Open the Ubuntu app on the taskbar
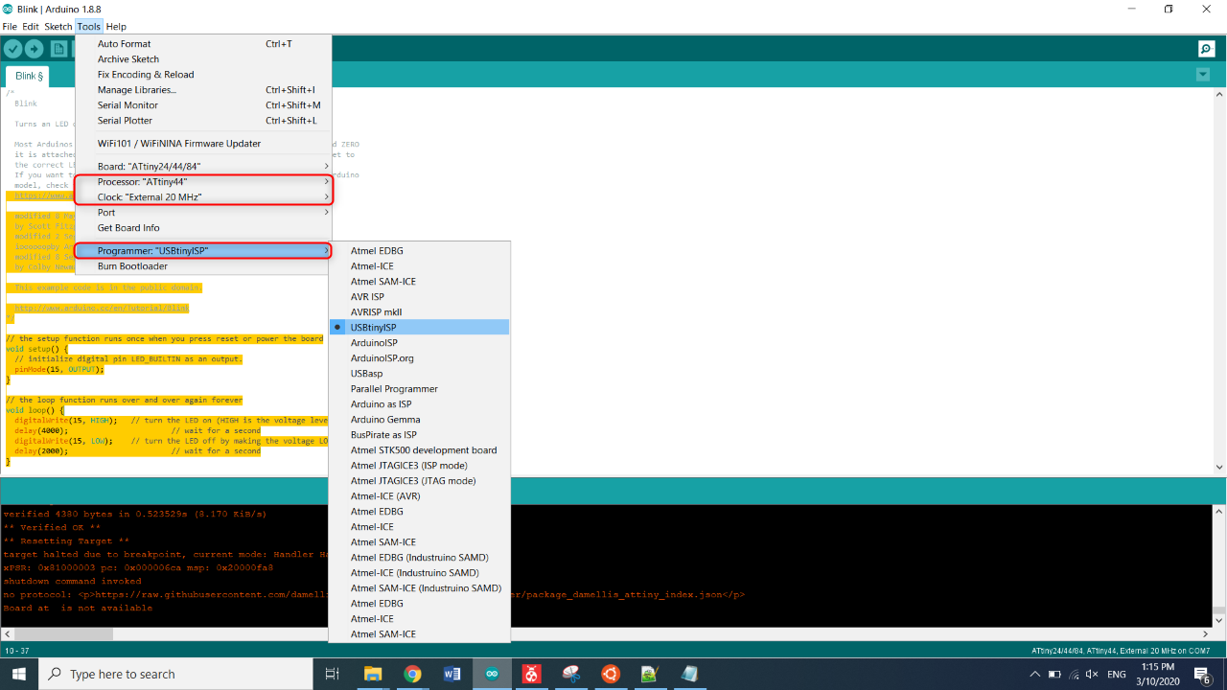 pyautogui.click(x=610, y=674)
